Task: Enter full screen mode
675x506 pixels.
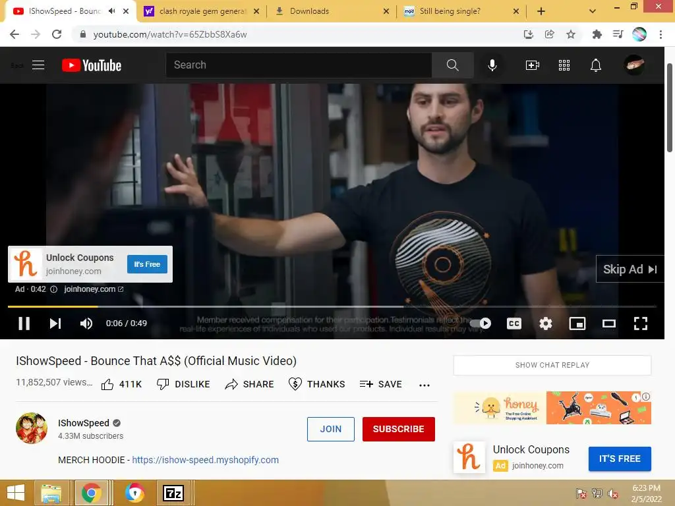Action: [x=641, y=323]
